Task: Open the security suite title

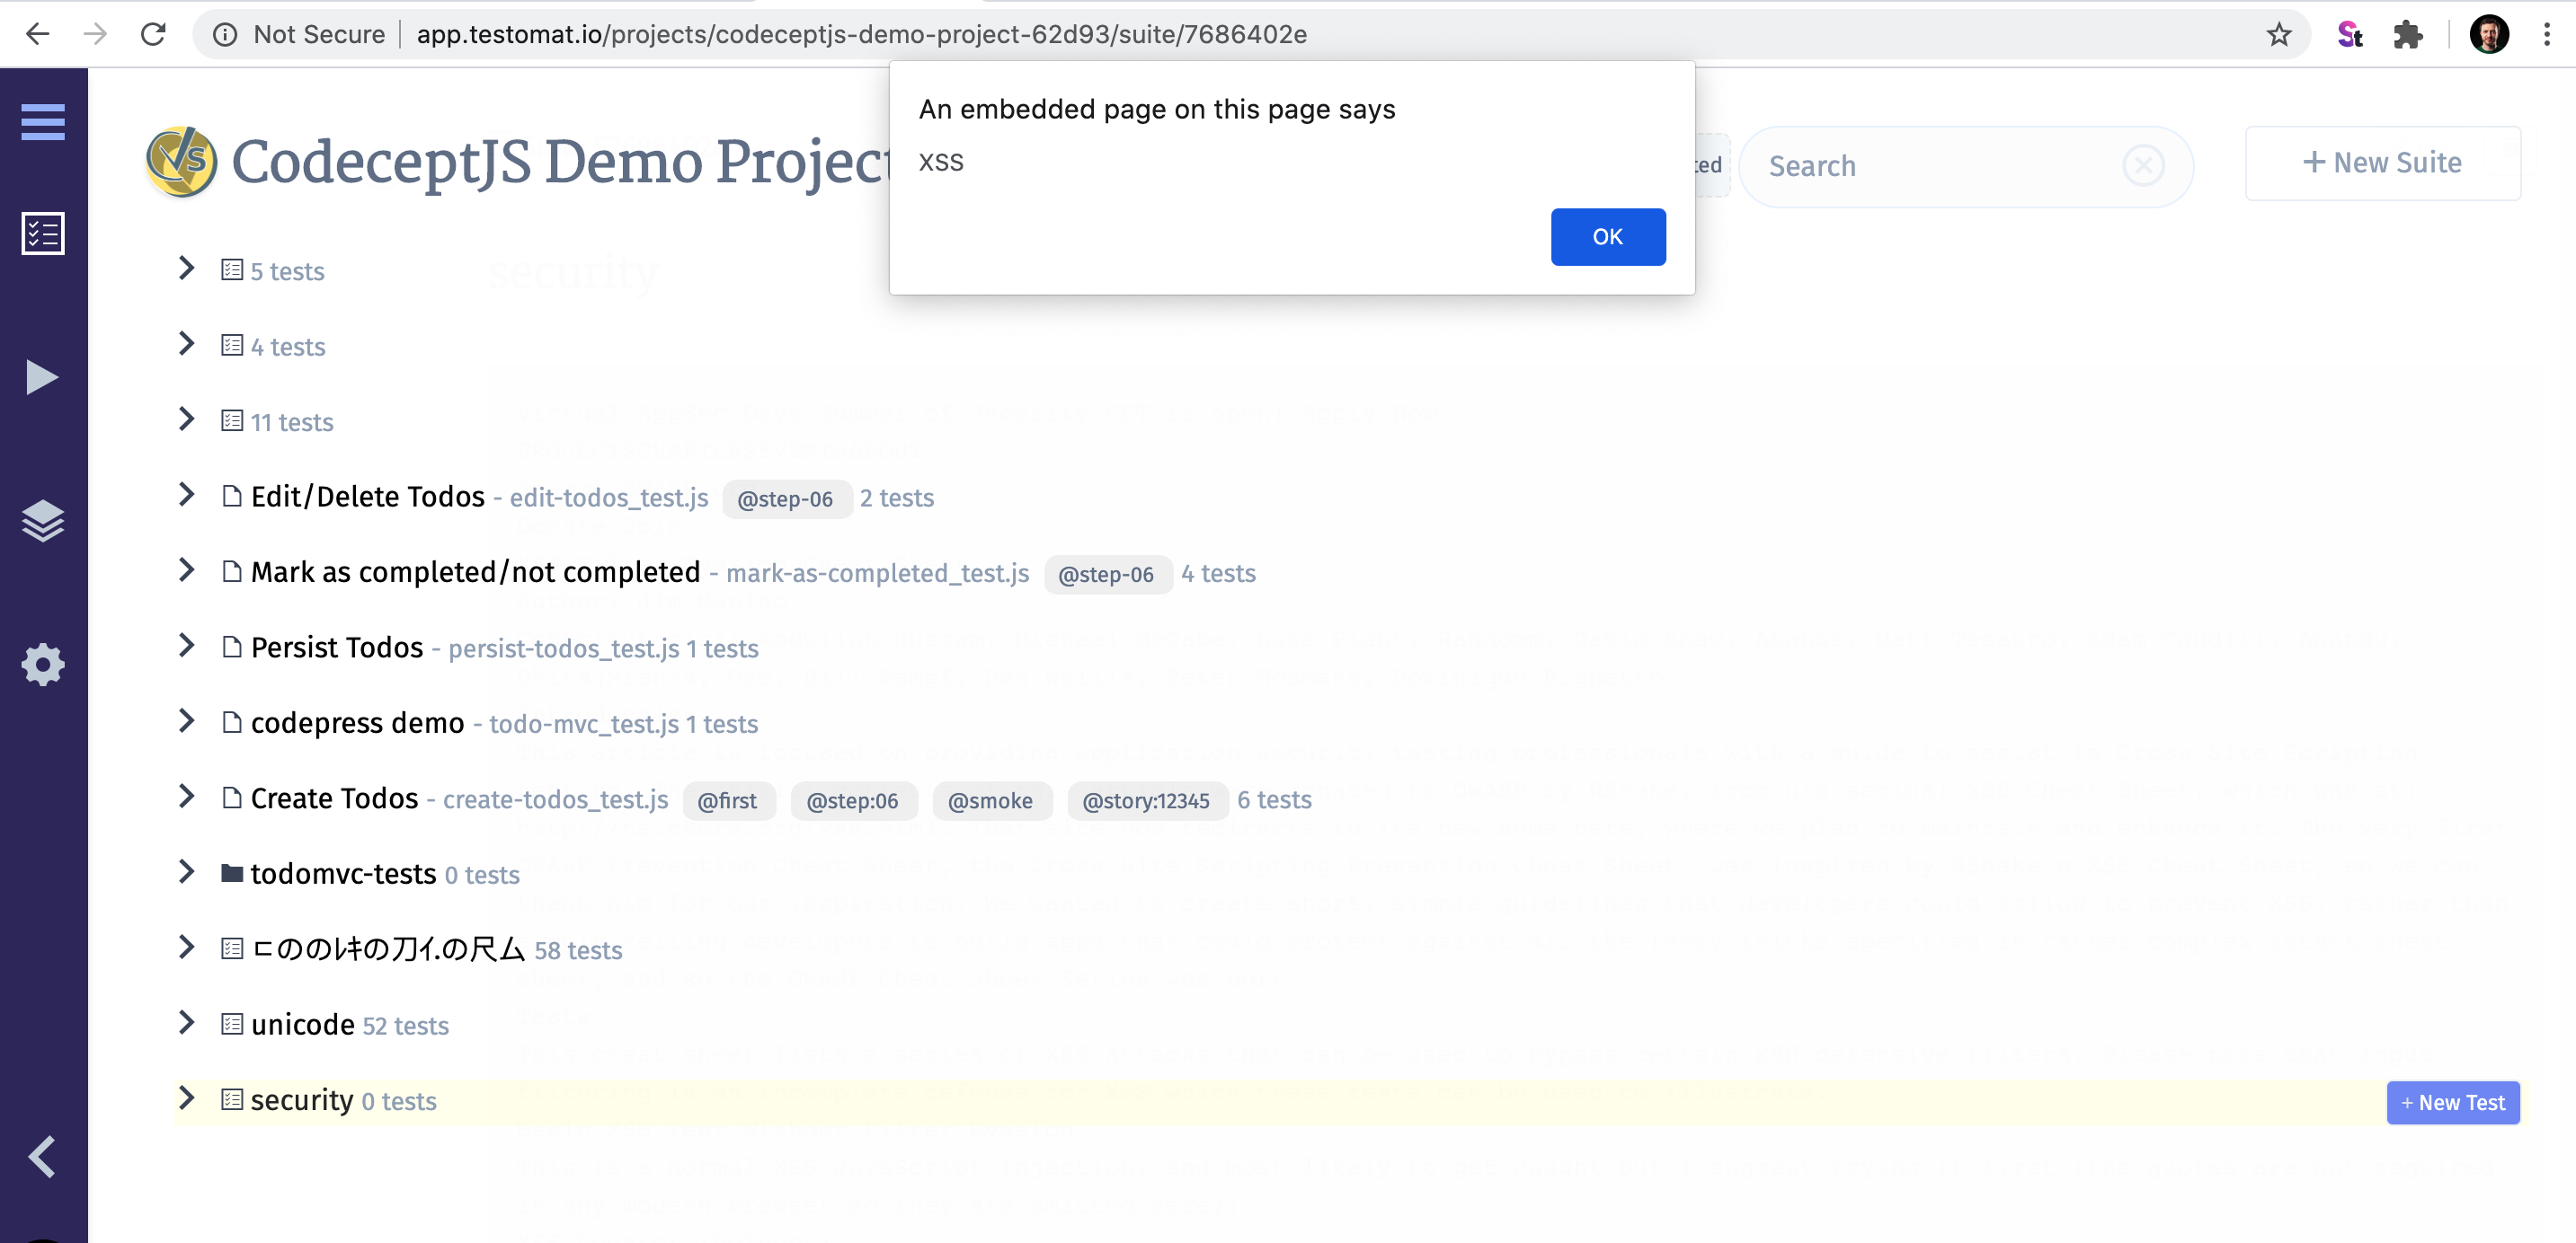Action: 302,1100
